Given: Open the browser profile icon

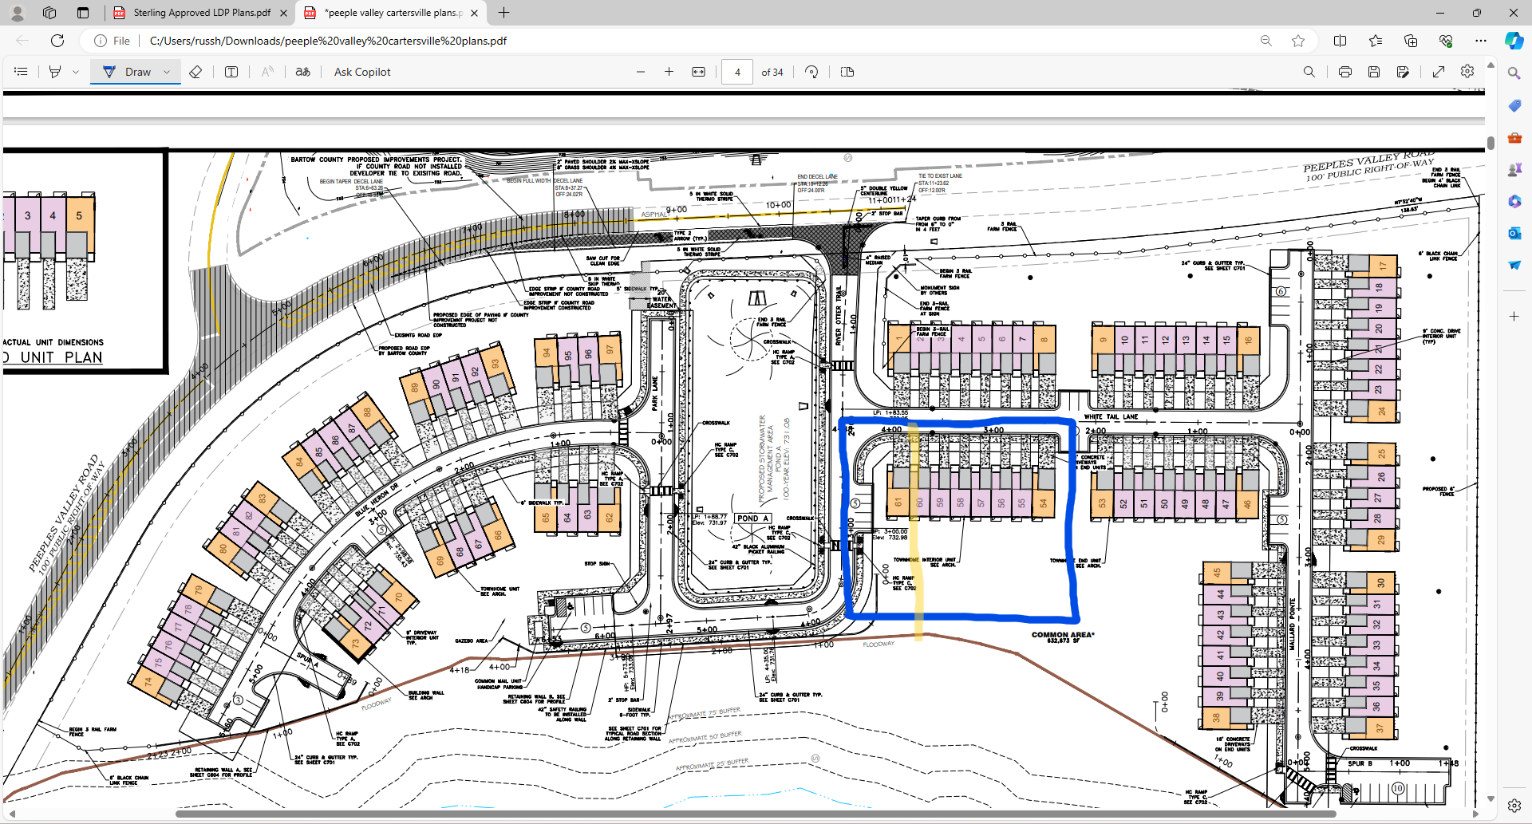Looking at the screenshot, I should pyautogui.click(x=18, y=13).
